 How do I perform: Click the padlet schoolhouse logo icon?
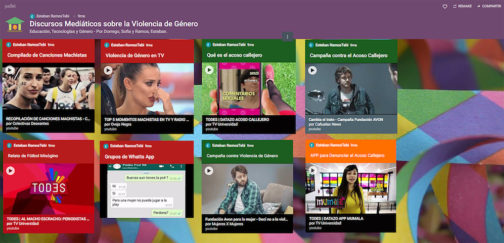pyautogui.click(x=15, y=24)
